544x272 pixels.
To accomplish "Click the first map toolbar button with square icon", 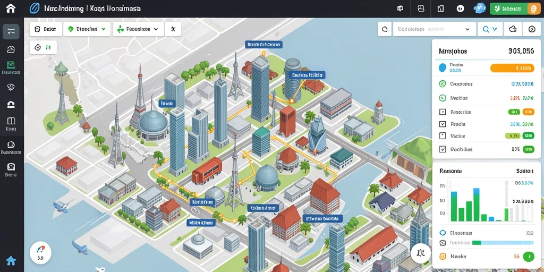I will click(x=46, y=29).
